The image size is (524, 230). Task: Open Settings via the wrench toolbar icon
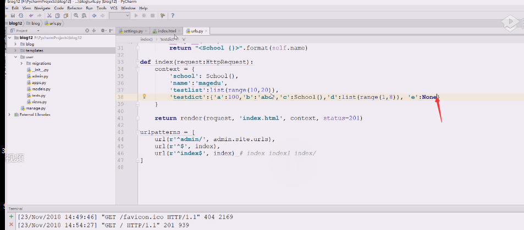163,15
